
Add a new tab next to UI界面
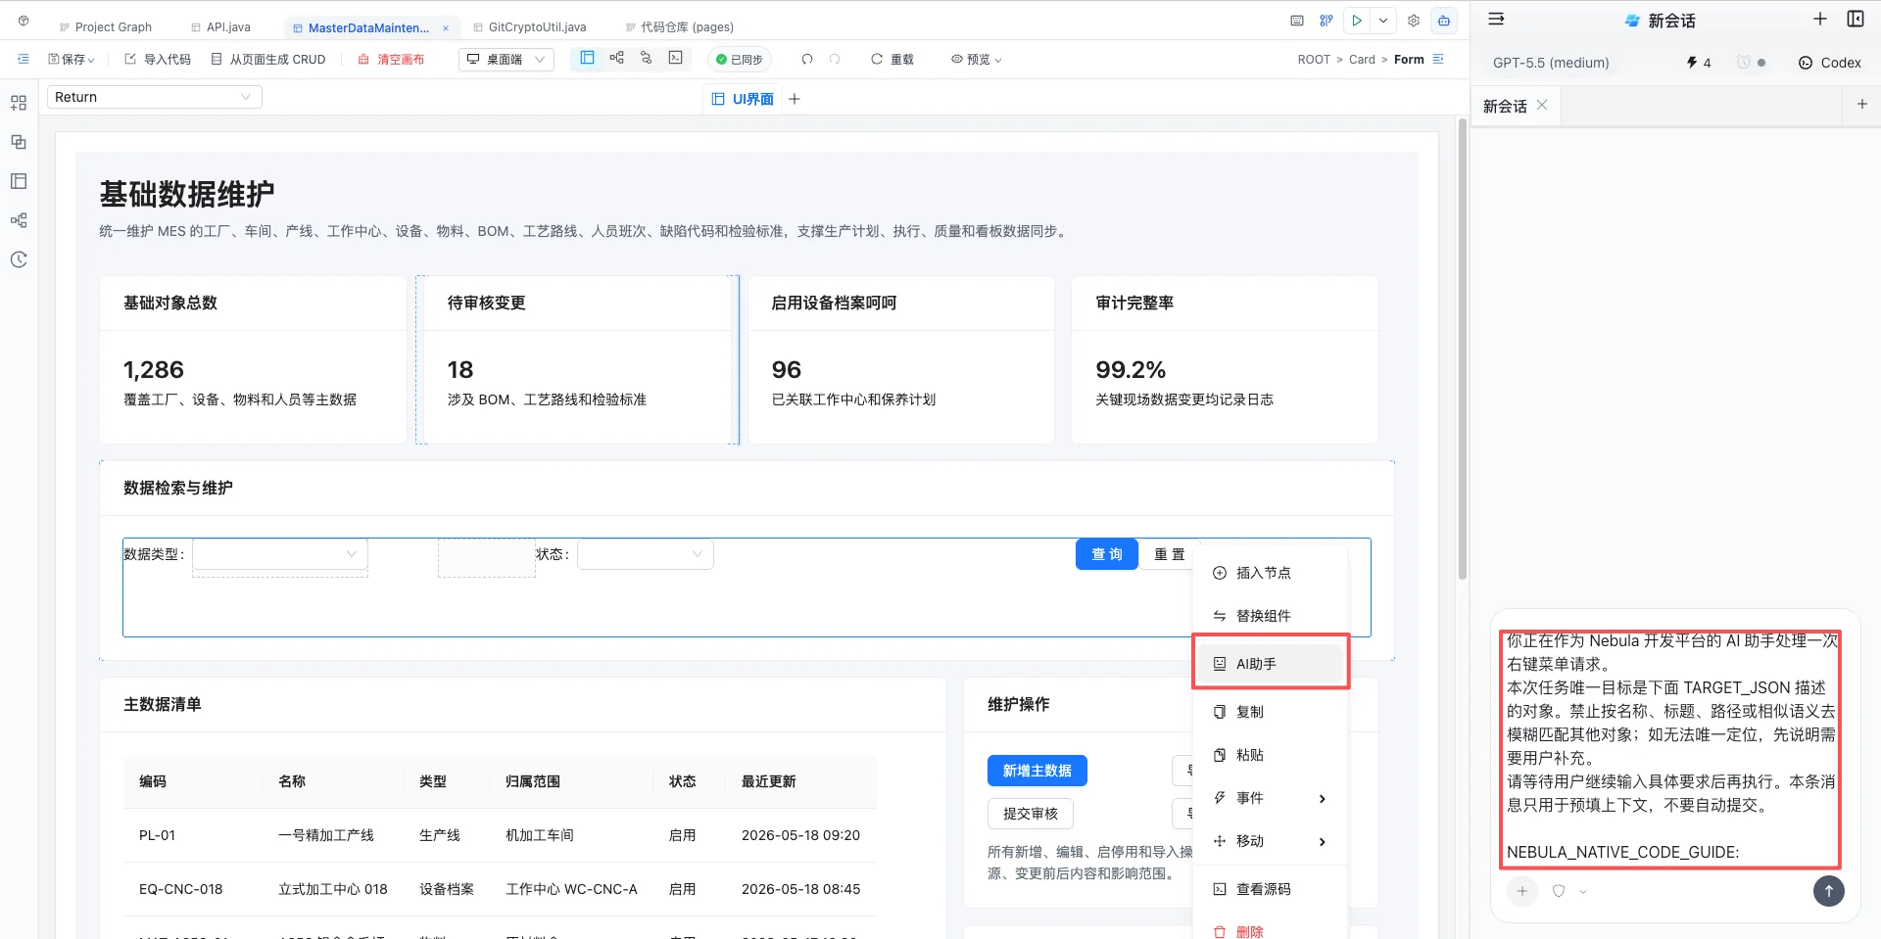coord(795,99)
